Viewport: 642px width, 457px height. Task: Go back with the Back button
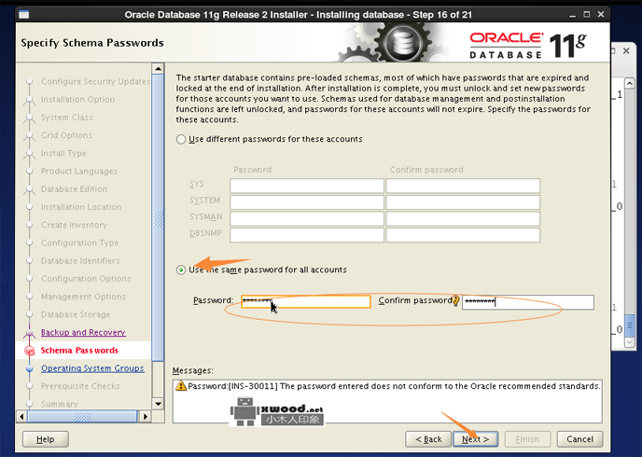click(x=427, y=439)
